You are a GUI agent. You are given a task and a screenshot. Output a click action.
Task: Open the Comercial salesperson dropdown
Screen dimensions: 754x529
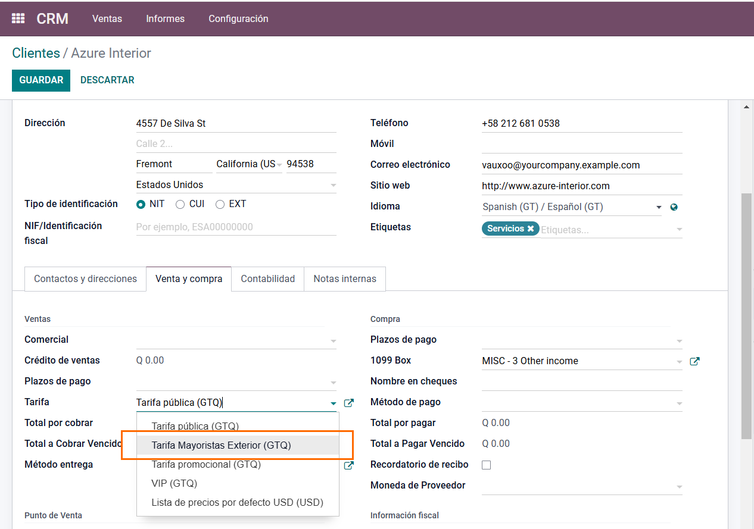(x=333, y=341)
